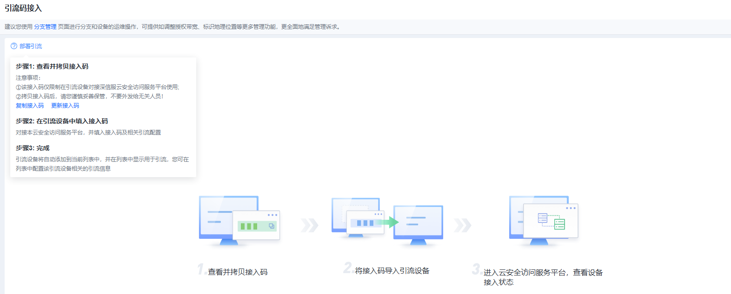731x294 pixels.
Task: Select the caption 查看并拷贝接入码
Action: coord(238,272)
